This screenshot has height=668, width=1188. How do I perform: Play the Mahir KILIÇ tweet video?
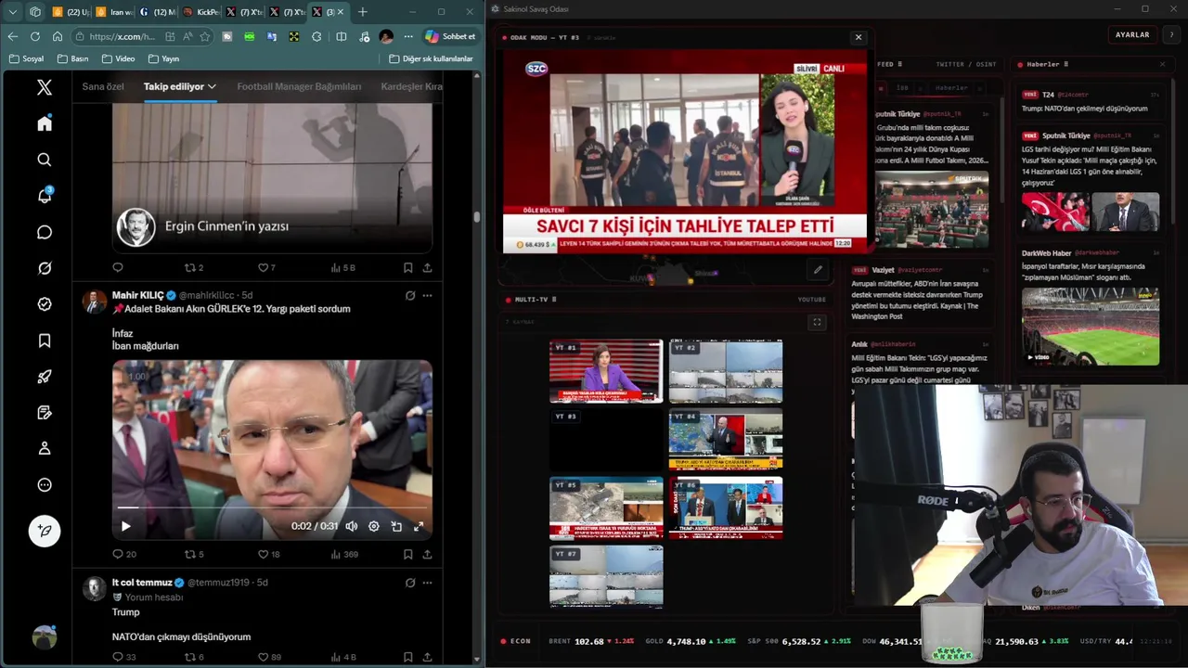point(126,526)
